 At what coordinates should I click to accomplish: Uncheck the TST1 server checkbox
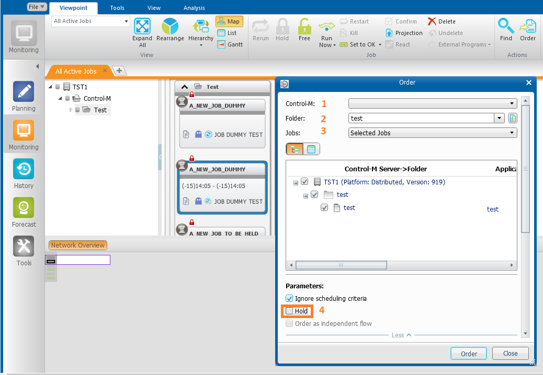(x=305, y=182)
